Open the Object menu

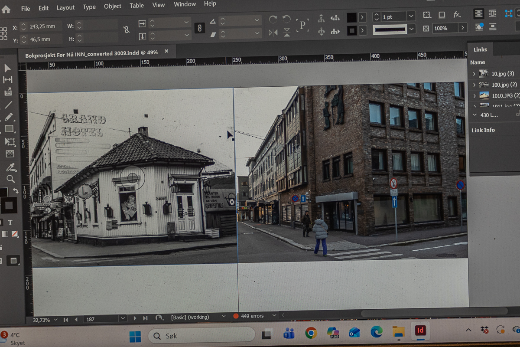point(112,7)
